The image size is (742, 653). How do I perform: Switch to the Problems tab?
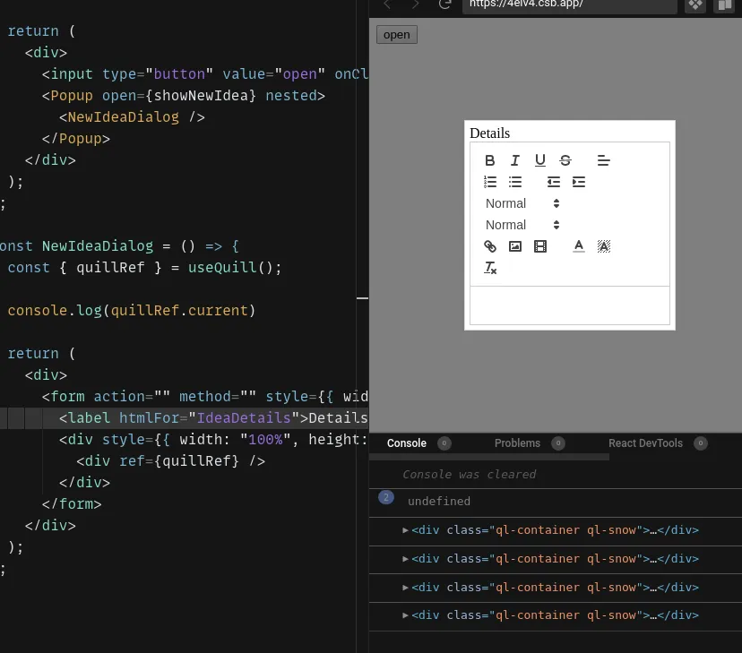(x=517, y=443)
